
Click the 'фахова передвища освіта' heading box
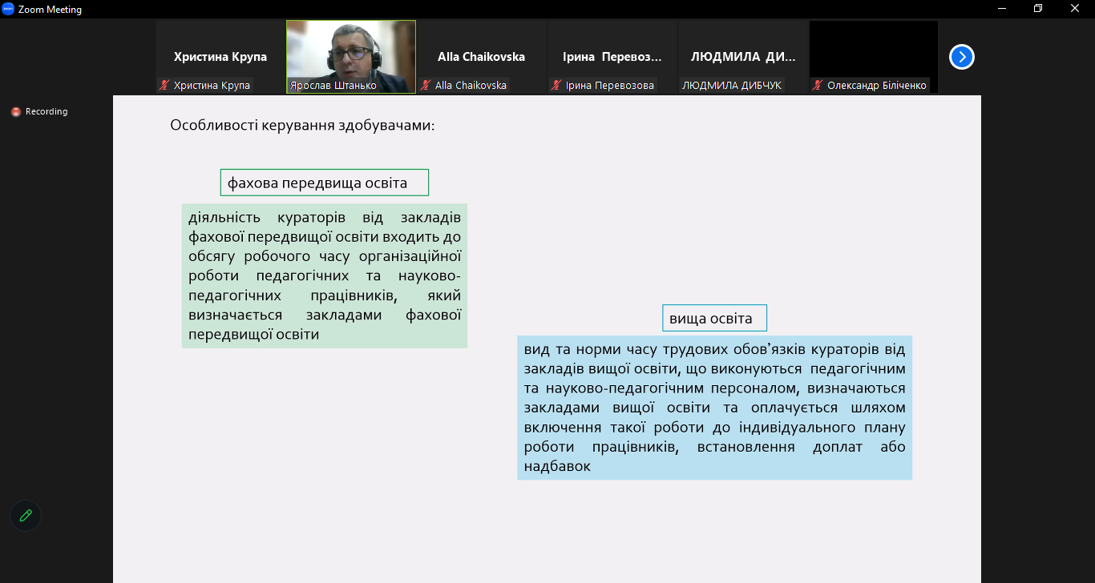pyautogui.click(x=325, y=183)
